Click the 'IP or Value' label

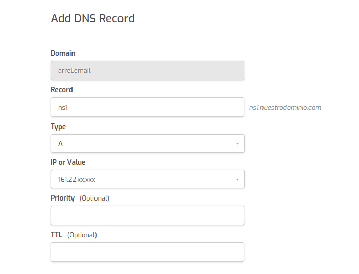click(68, 162)
